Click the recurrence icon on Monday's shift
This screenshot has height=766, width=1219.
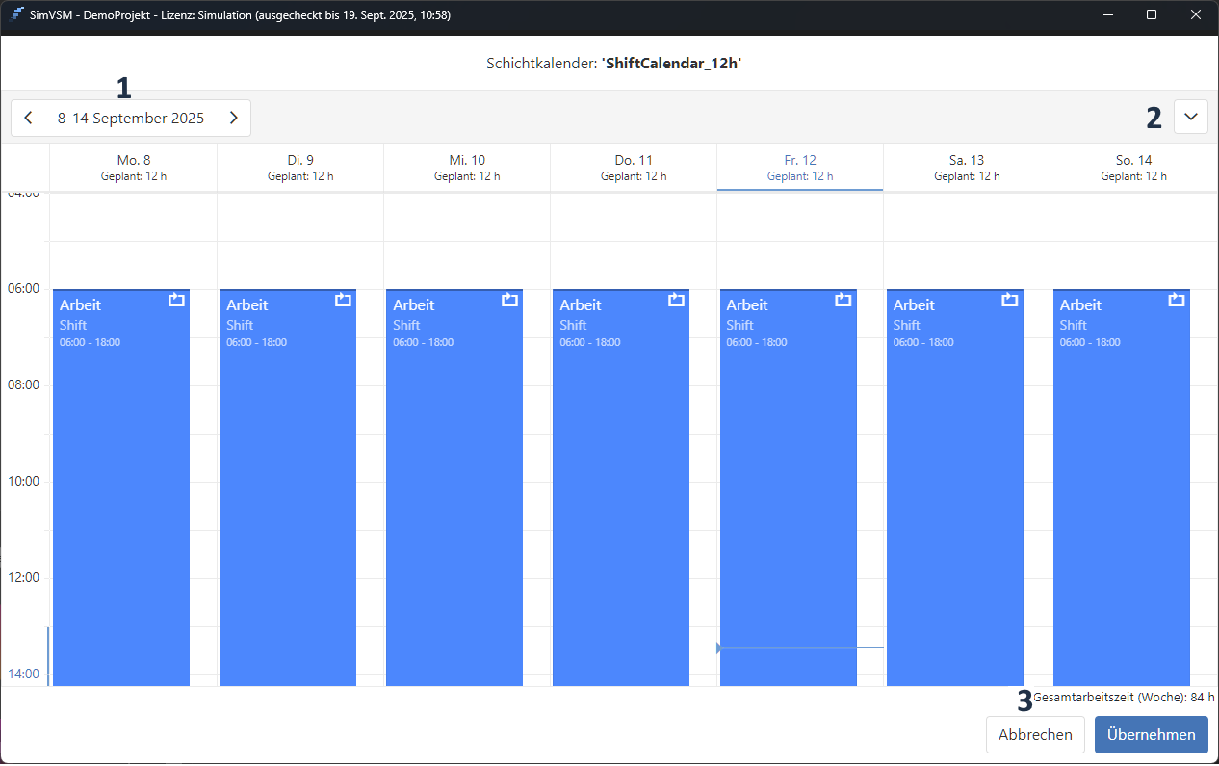pos(176,301)
